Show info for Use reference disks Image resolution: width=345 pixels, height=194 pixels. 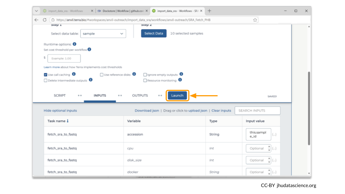[x=134, y=74]
